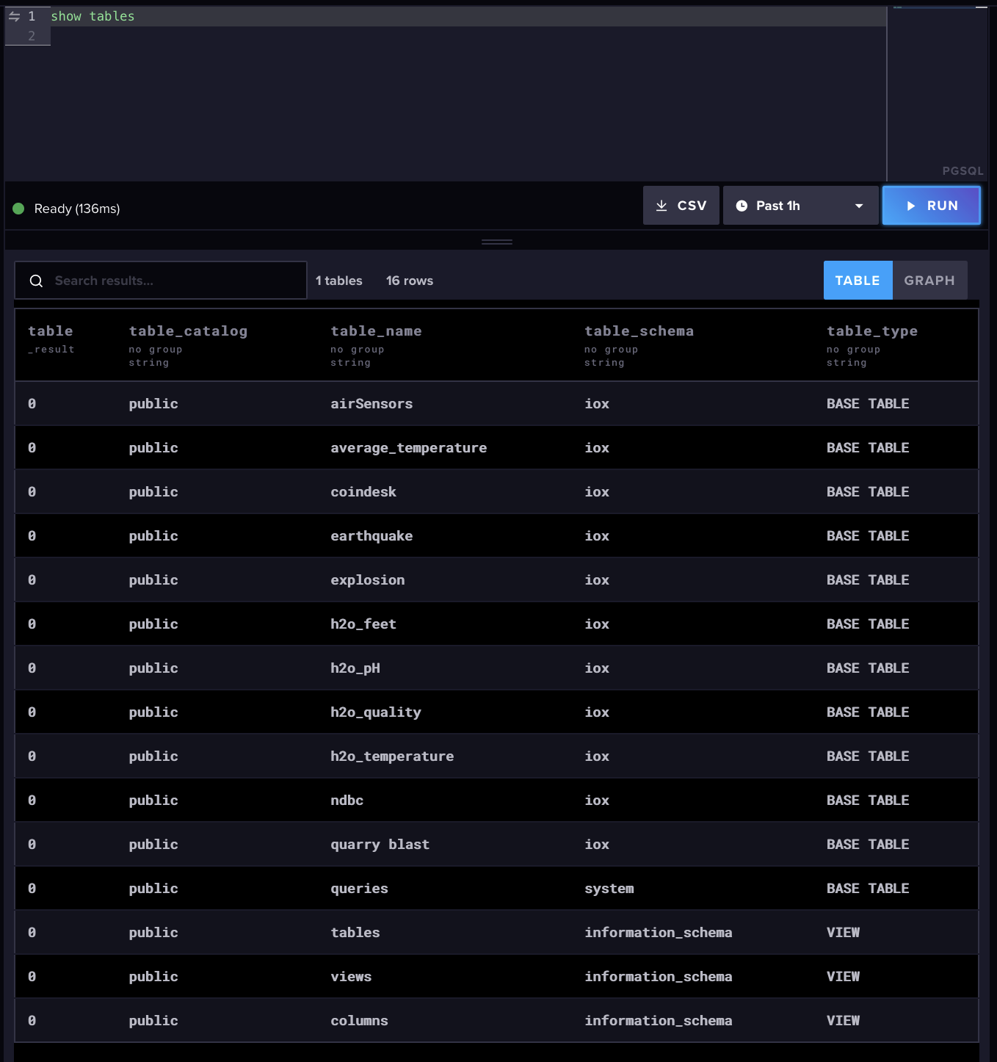
Task: Run the query using RUN button
Action: tap(931, 205)
